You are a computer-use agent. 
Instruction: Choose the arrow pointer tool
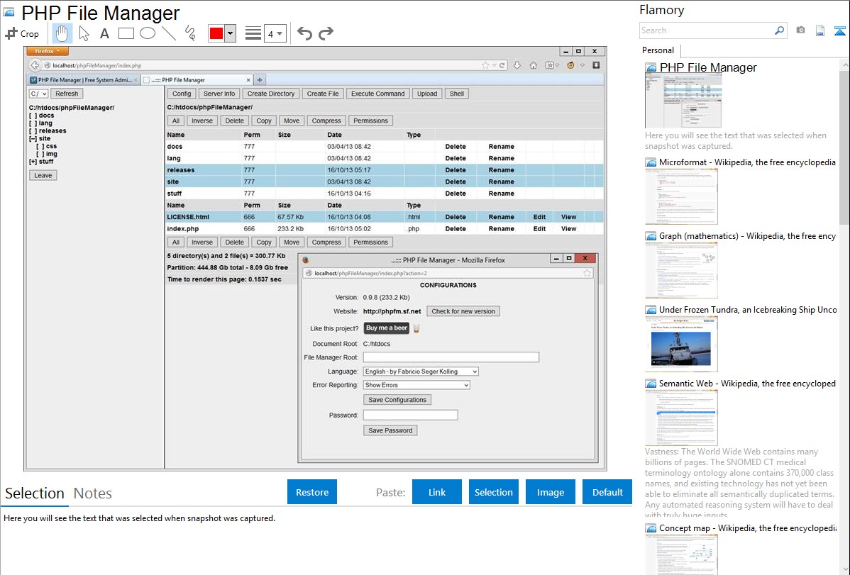(84, 33)
